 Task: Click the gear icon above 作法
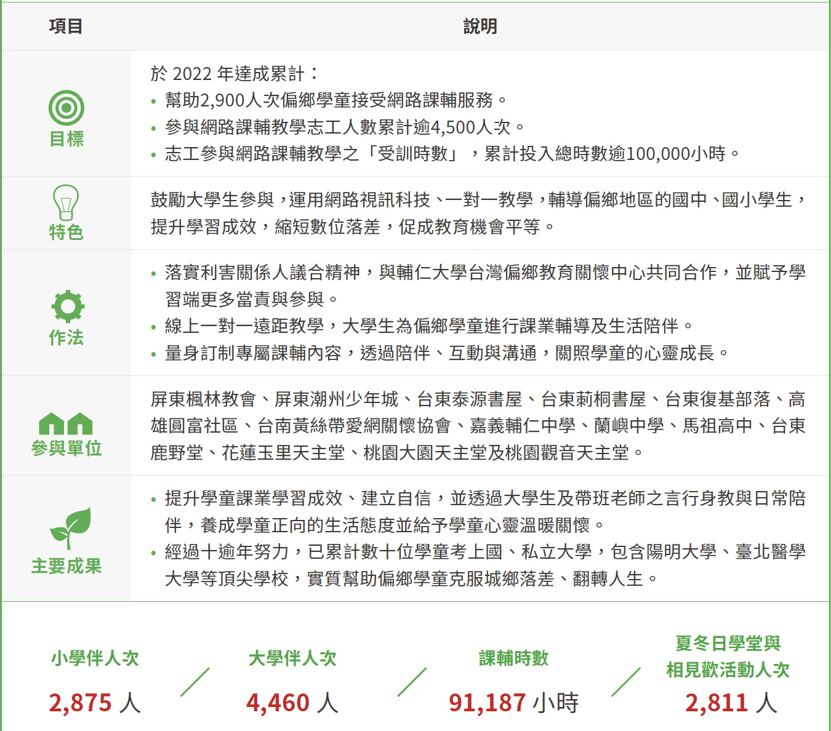(67, 306)
